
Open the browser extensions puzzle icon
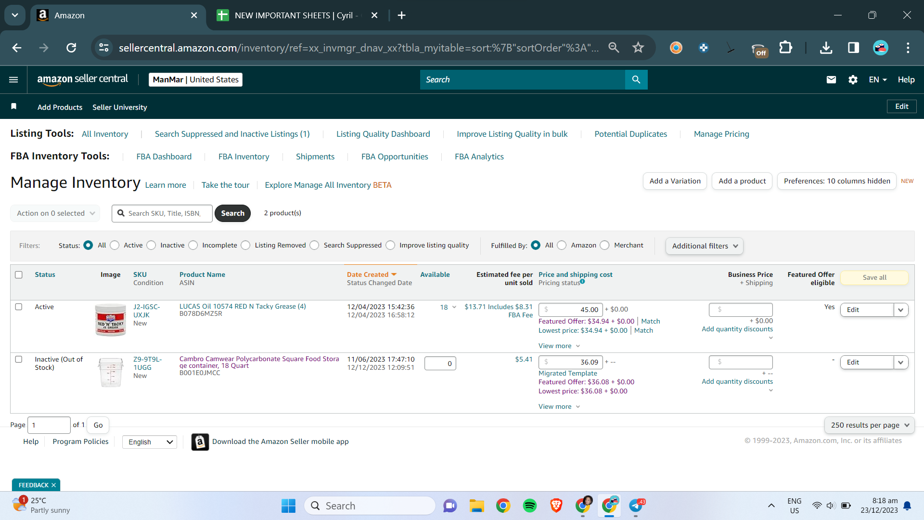click(x=785, y=47)
